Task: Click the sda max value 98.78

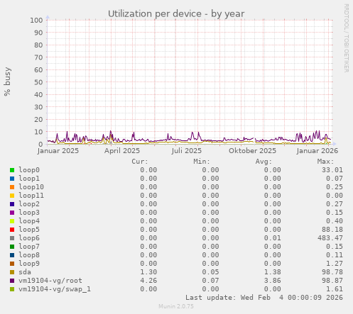Action: (x=332, y=272)
